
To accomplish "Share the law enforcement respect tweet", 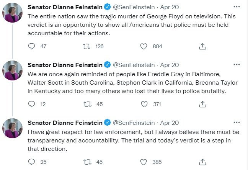I will (x=203, y=162).
